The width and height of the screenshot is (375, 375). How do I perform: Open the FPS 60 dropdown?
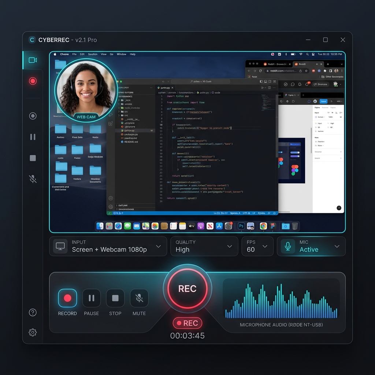[x=257, y=246]
